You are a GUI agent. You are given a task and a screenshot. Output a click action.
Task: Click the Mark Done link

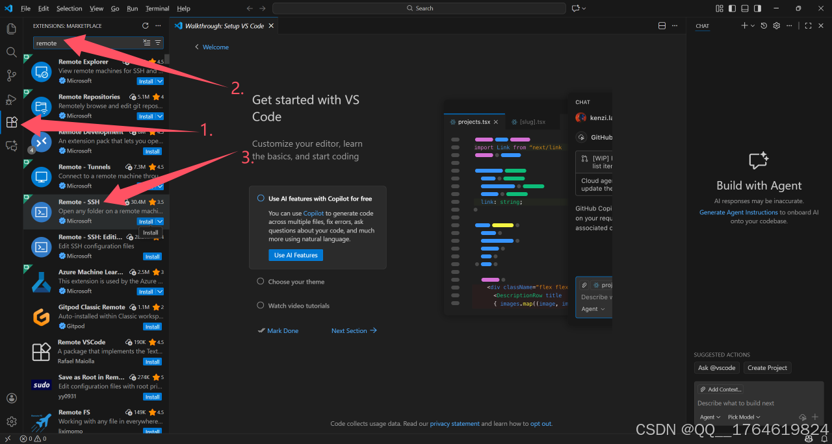click(x=278, y=331)
